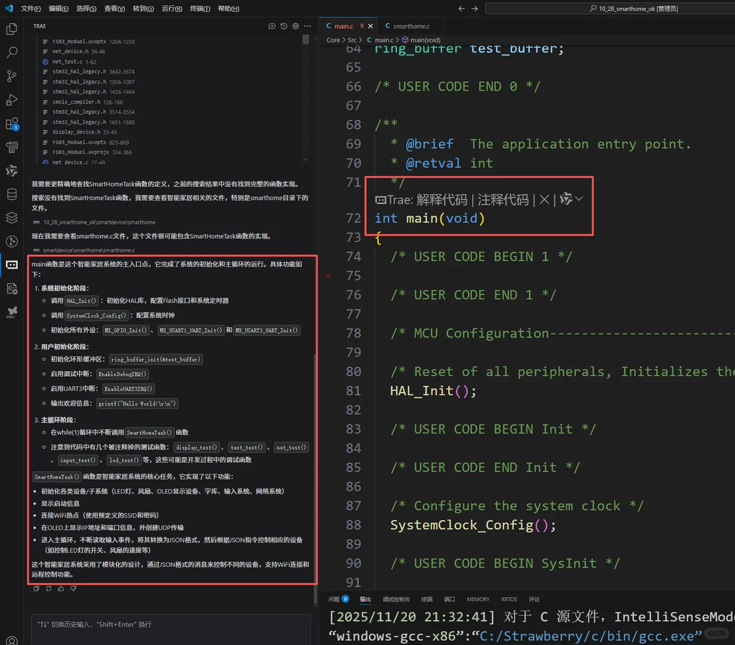Open the Source Control view
735x645 pixels.
[x=11, y=76]
